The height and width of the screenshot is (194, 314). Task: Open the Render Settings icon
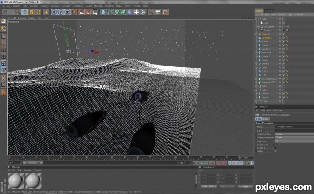(95, 12)
